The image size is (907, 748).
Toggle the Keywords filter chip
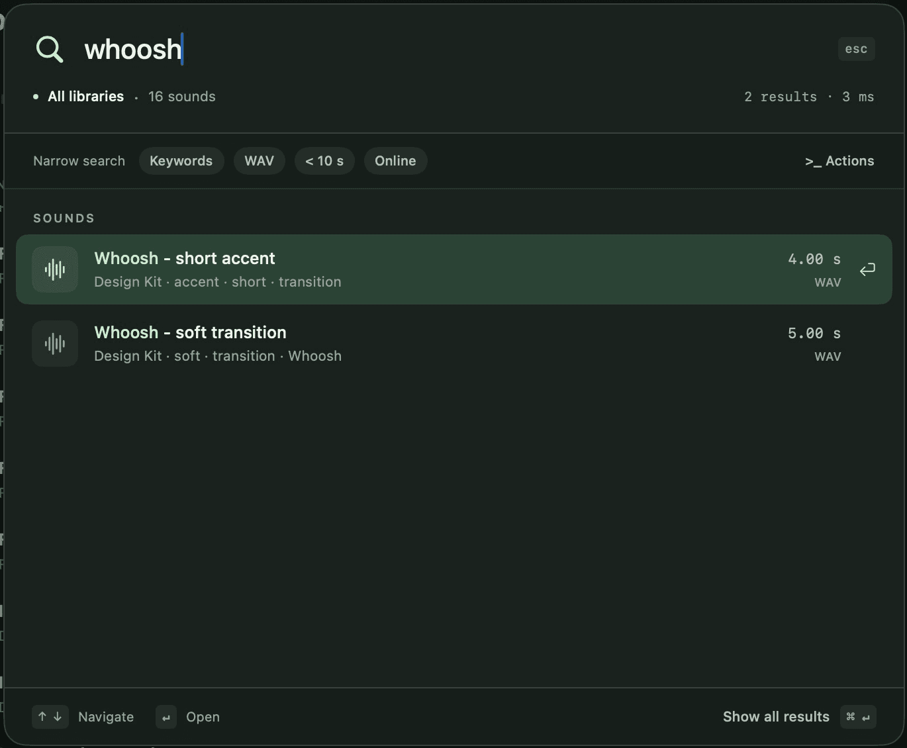(x=181, y=161)
